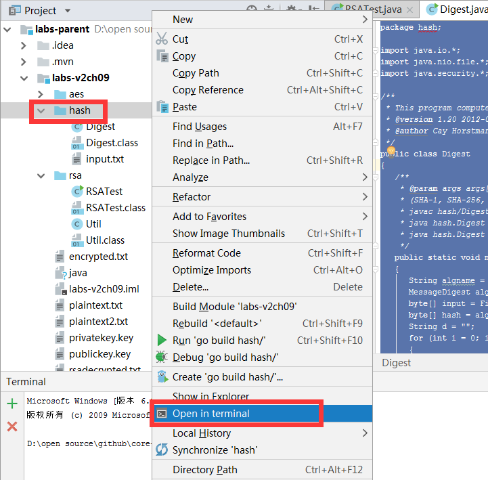The height and width of the screenshot is (480, 488).
Task: Select encrypted.txt in project tree
Action: click(x=98, y=257)
